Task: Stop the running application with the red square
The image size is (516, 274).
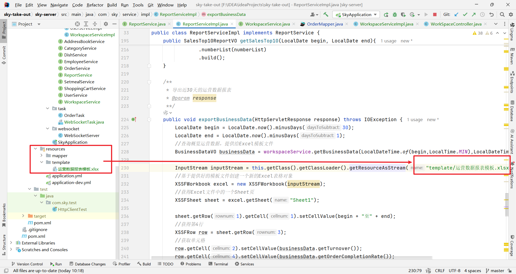Action: pyautogui.click(x=435, y=15)
